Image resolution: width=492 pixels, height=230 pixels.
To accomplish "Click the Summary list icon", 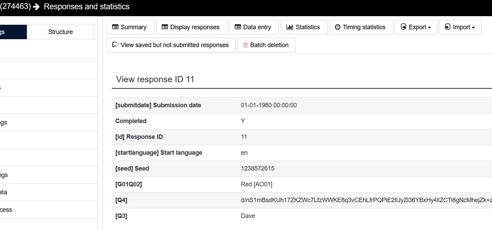I will tap(115, 27).
